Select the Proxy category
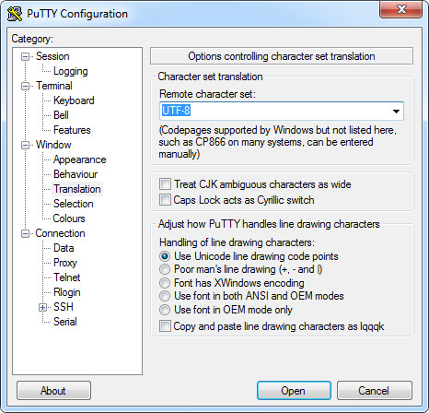Viewport: 429px width, 413px height. click(x=65, y=263)
